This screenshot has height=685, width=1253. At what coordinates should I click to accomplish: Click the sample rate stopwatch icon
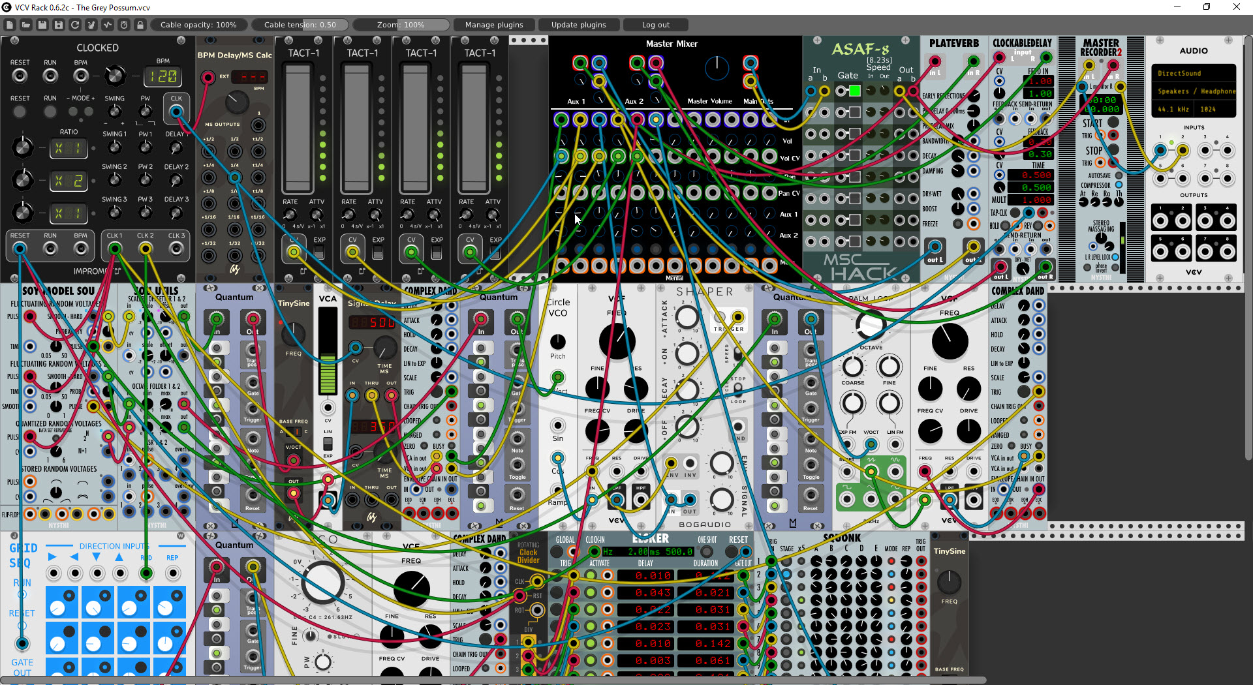pyautogui.click(x=124, y=25)
